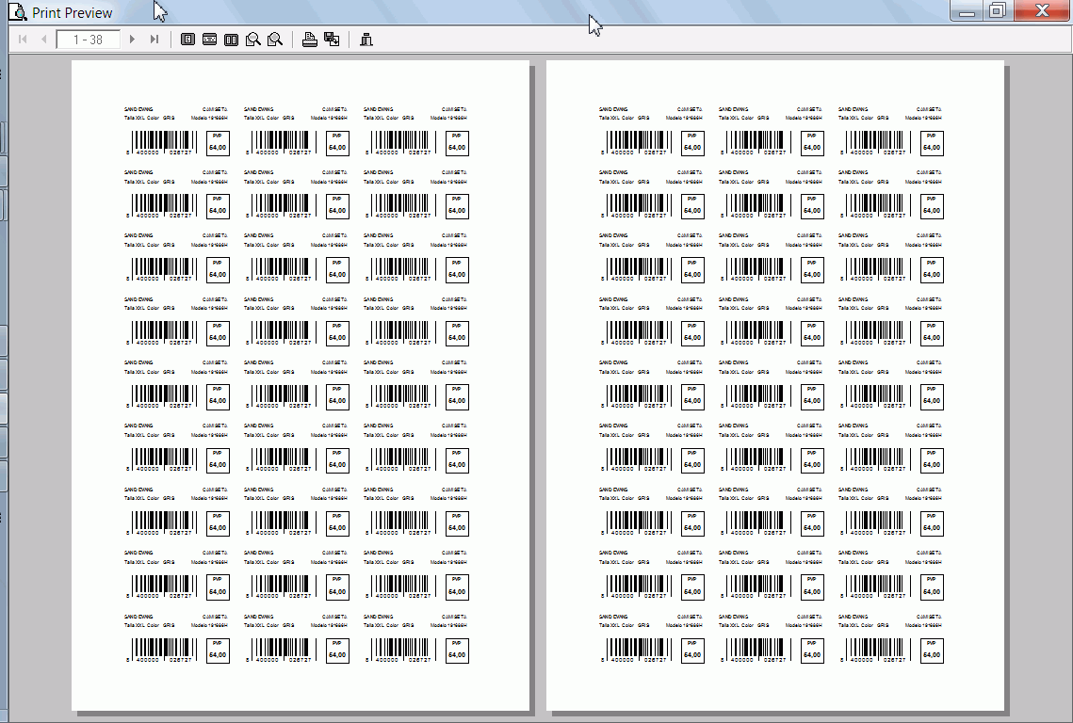Click the first magnifier zoom icon

(253, 40)
